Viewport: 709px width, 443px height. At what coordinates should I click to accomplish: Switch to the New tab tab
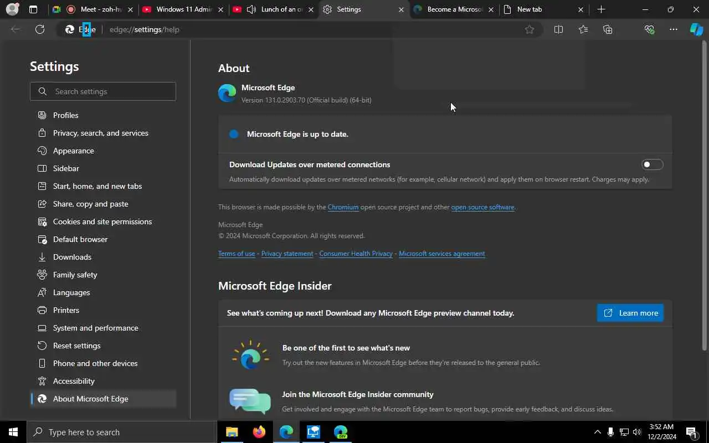point(543,9)
